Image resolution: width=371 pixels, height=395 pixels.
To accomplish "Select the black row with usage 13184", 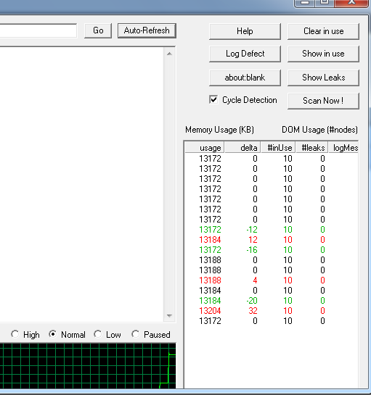I will tap(272, 291).
